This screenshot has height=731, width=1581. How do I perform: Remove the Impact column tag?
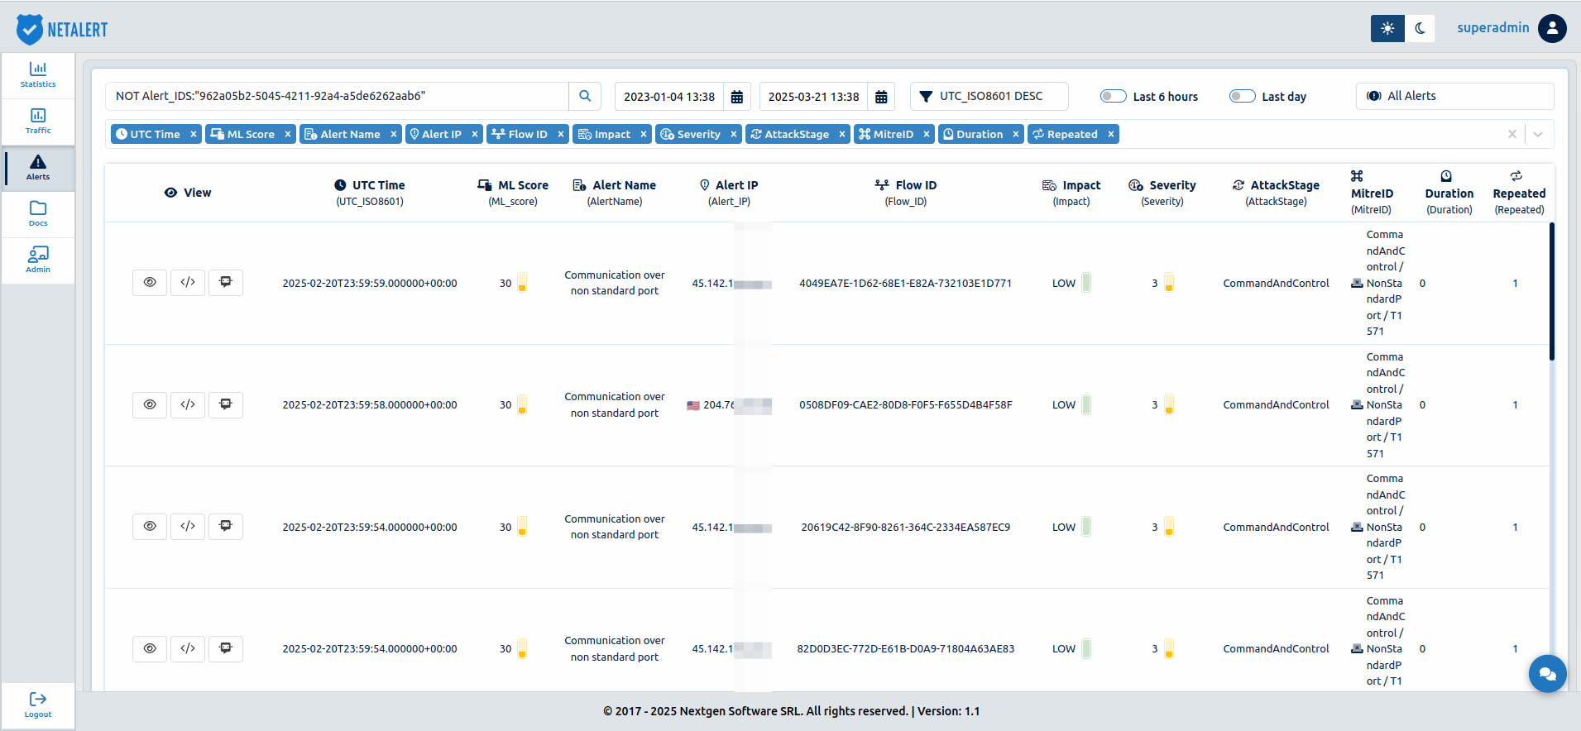tap(644, 134)
